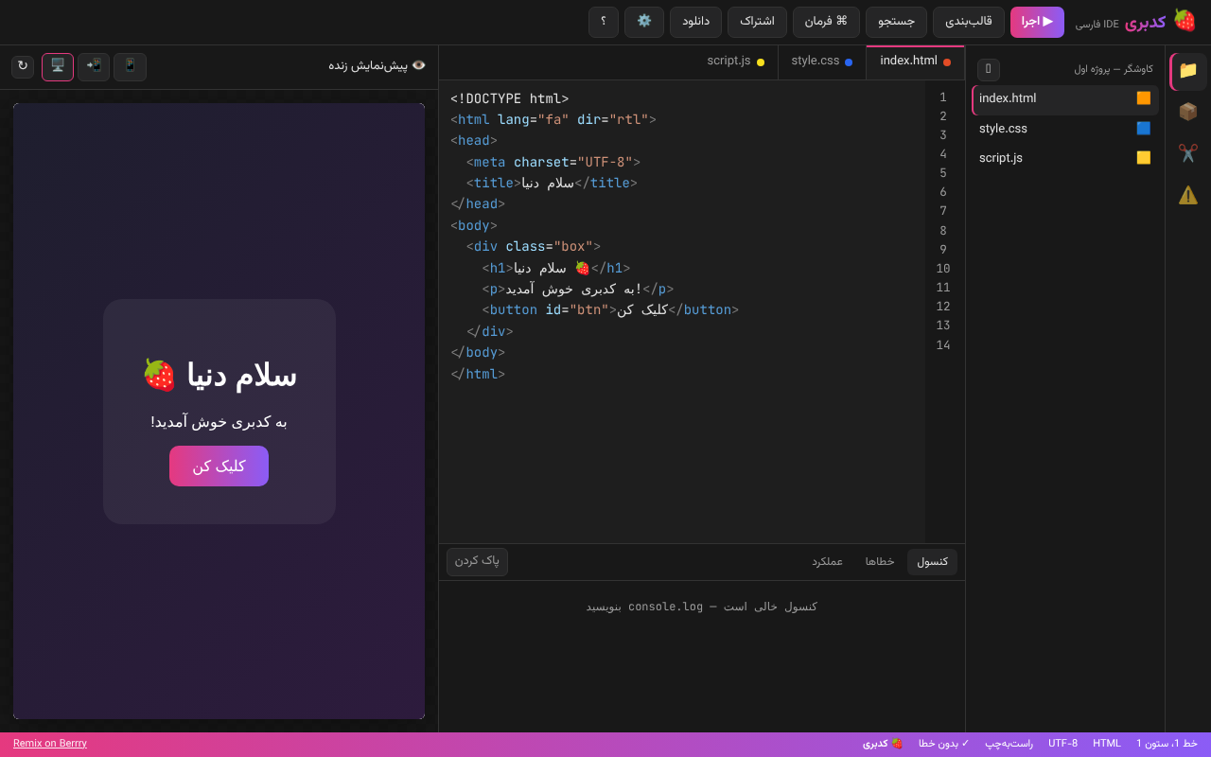Image resolution: width=1211 pixels, height=757 pixels.
Task: Click line number 14 in the gutter
Action: (x=942, y=344)
